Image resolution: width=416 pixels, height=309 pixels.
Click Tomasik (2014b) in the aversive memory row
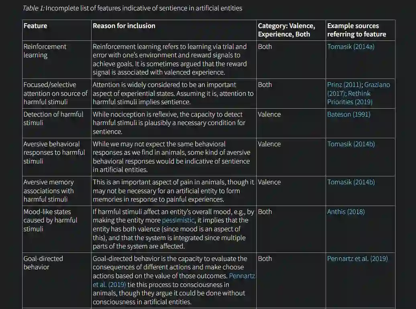(351, 182)
